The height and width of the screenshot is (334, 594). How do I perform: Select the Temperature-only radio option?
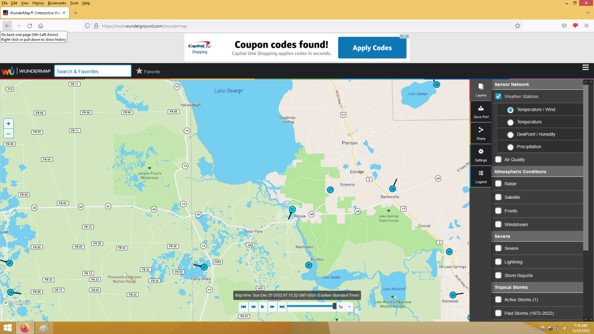[x=510, y=122]
